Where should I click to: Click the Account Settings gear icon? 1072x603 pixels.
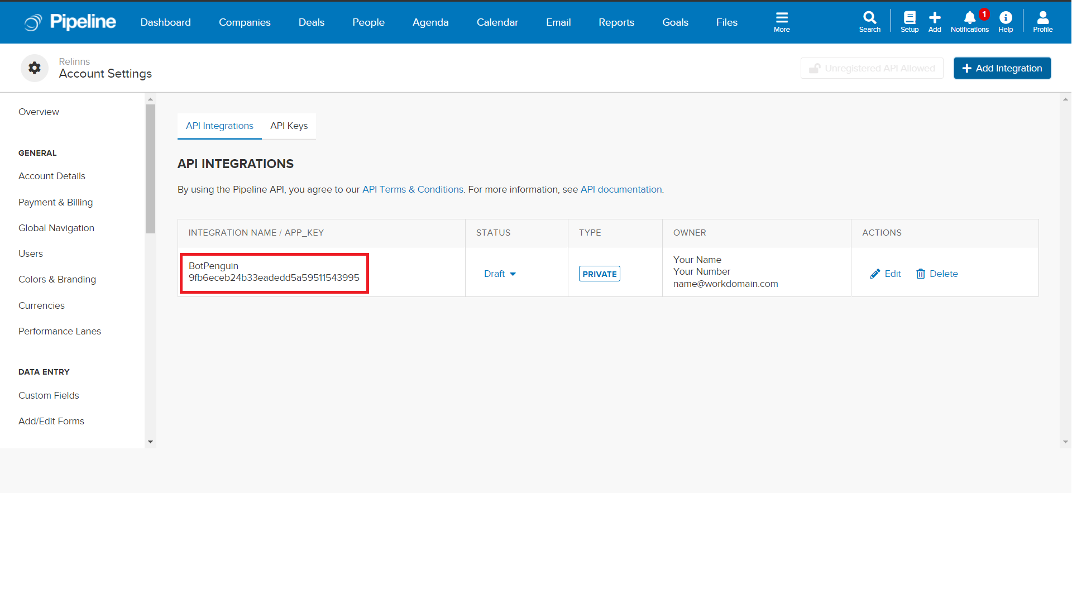pos(35,68)
